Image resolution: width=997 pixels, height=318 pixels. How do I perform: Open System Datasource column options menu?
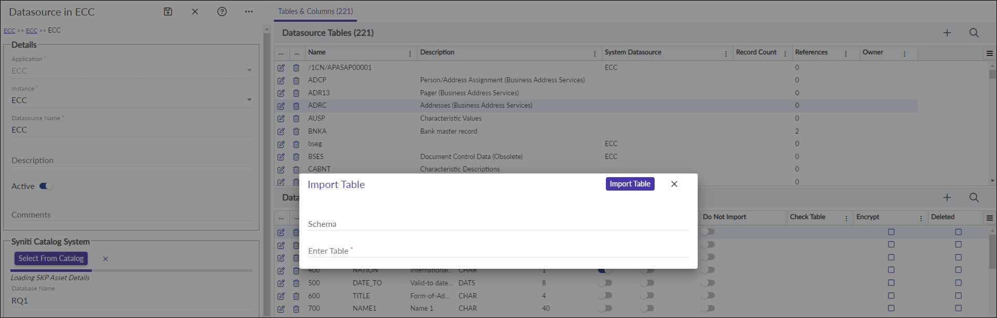point(726,53)
